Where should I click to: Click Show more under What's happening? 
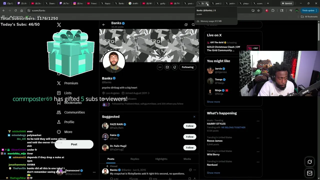(x=213, y=173)
